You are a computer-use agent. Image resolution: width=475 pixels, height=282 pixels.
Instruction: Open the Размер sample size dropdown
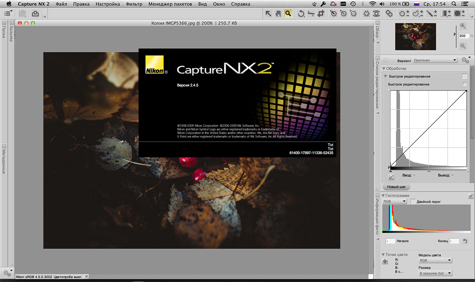tap(435, 273)
